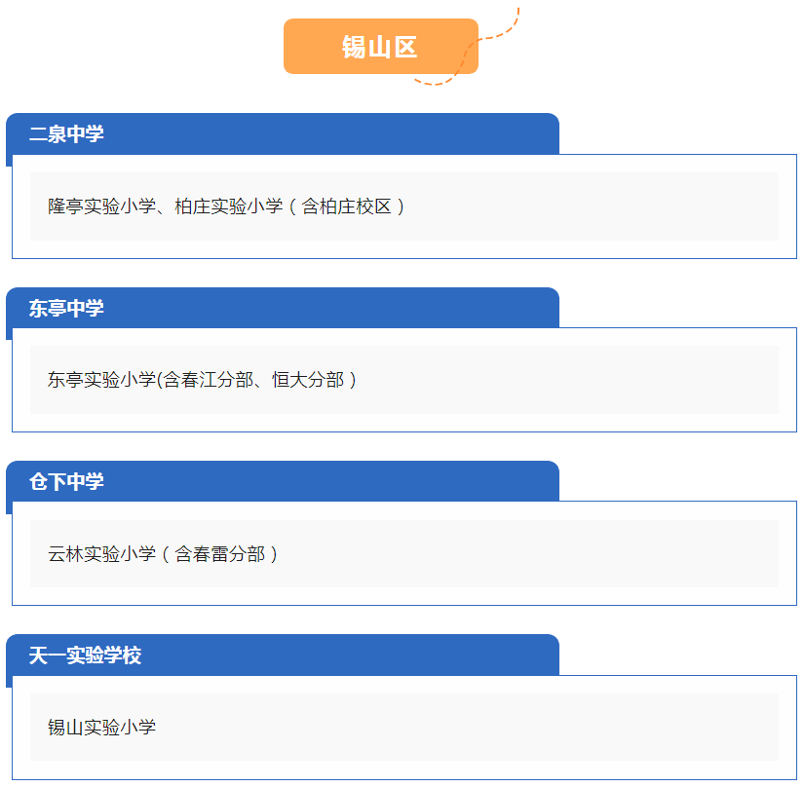Select the 仓下中学 blue header tab

tap(283, 481)
